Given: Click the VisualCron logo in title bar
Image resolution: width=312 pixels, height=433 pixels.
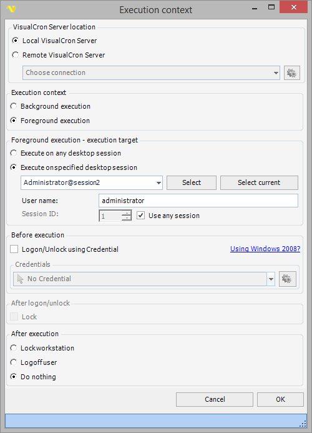Looking at the screenshot, I should (12, 9).
